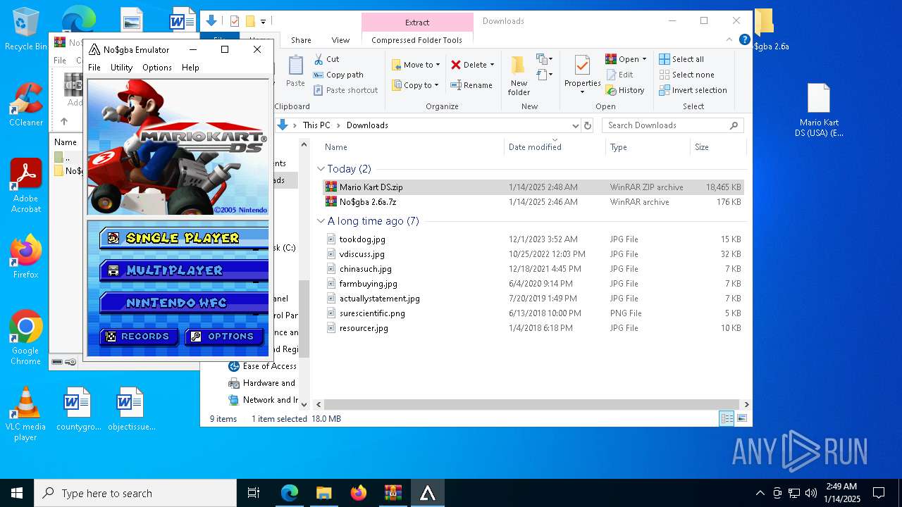The width and height of the screenshot is (902, 507).
Task: Select Single Player in Mario Kart menu
Action: point(184,238)
